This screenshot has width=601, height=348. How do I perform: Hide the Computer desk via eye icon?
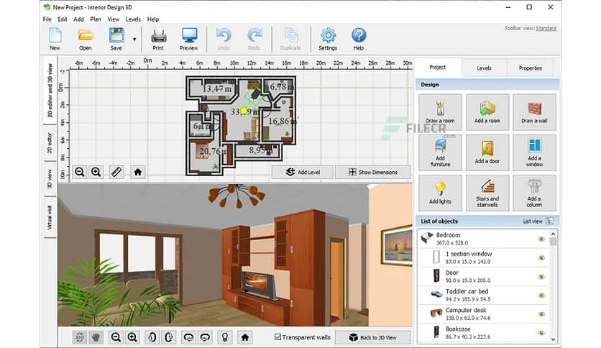541,314
